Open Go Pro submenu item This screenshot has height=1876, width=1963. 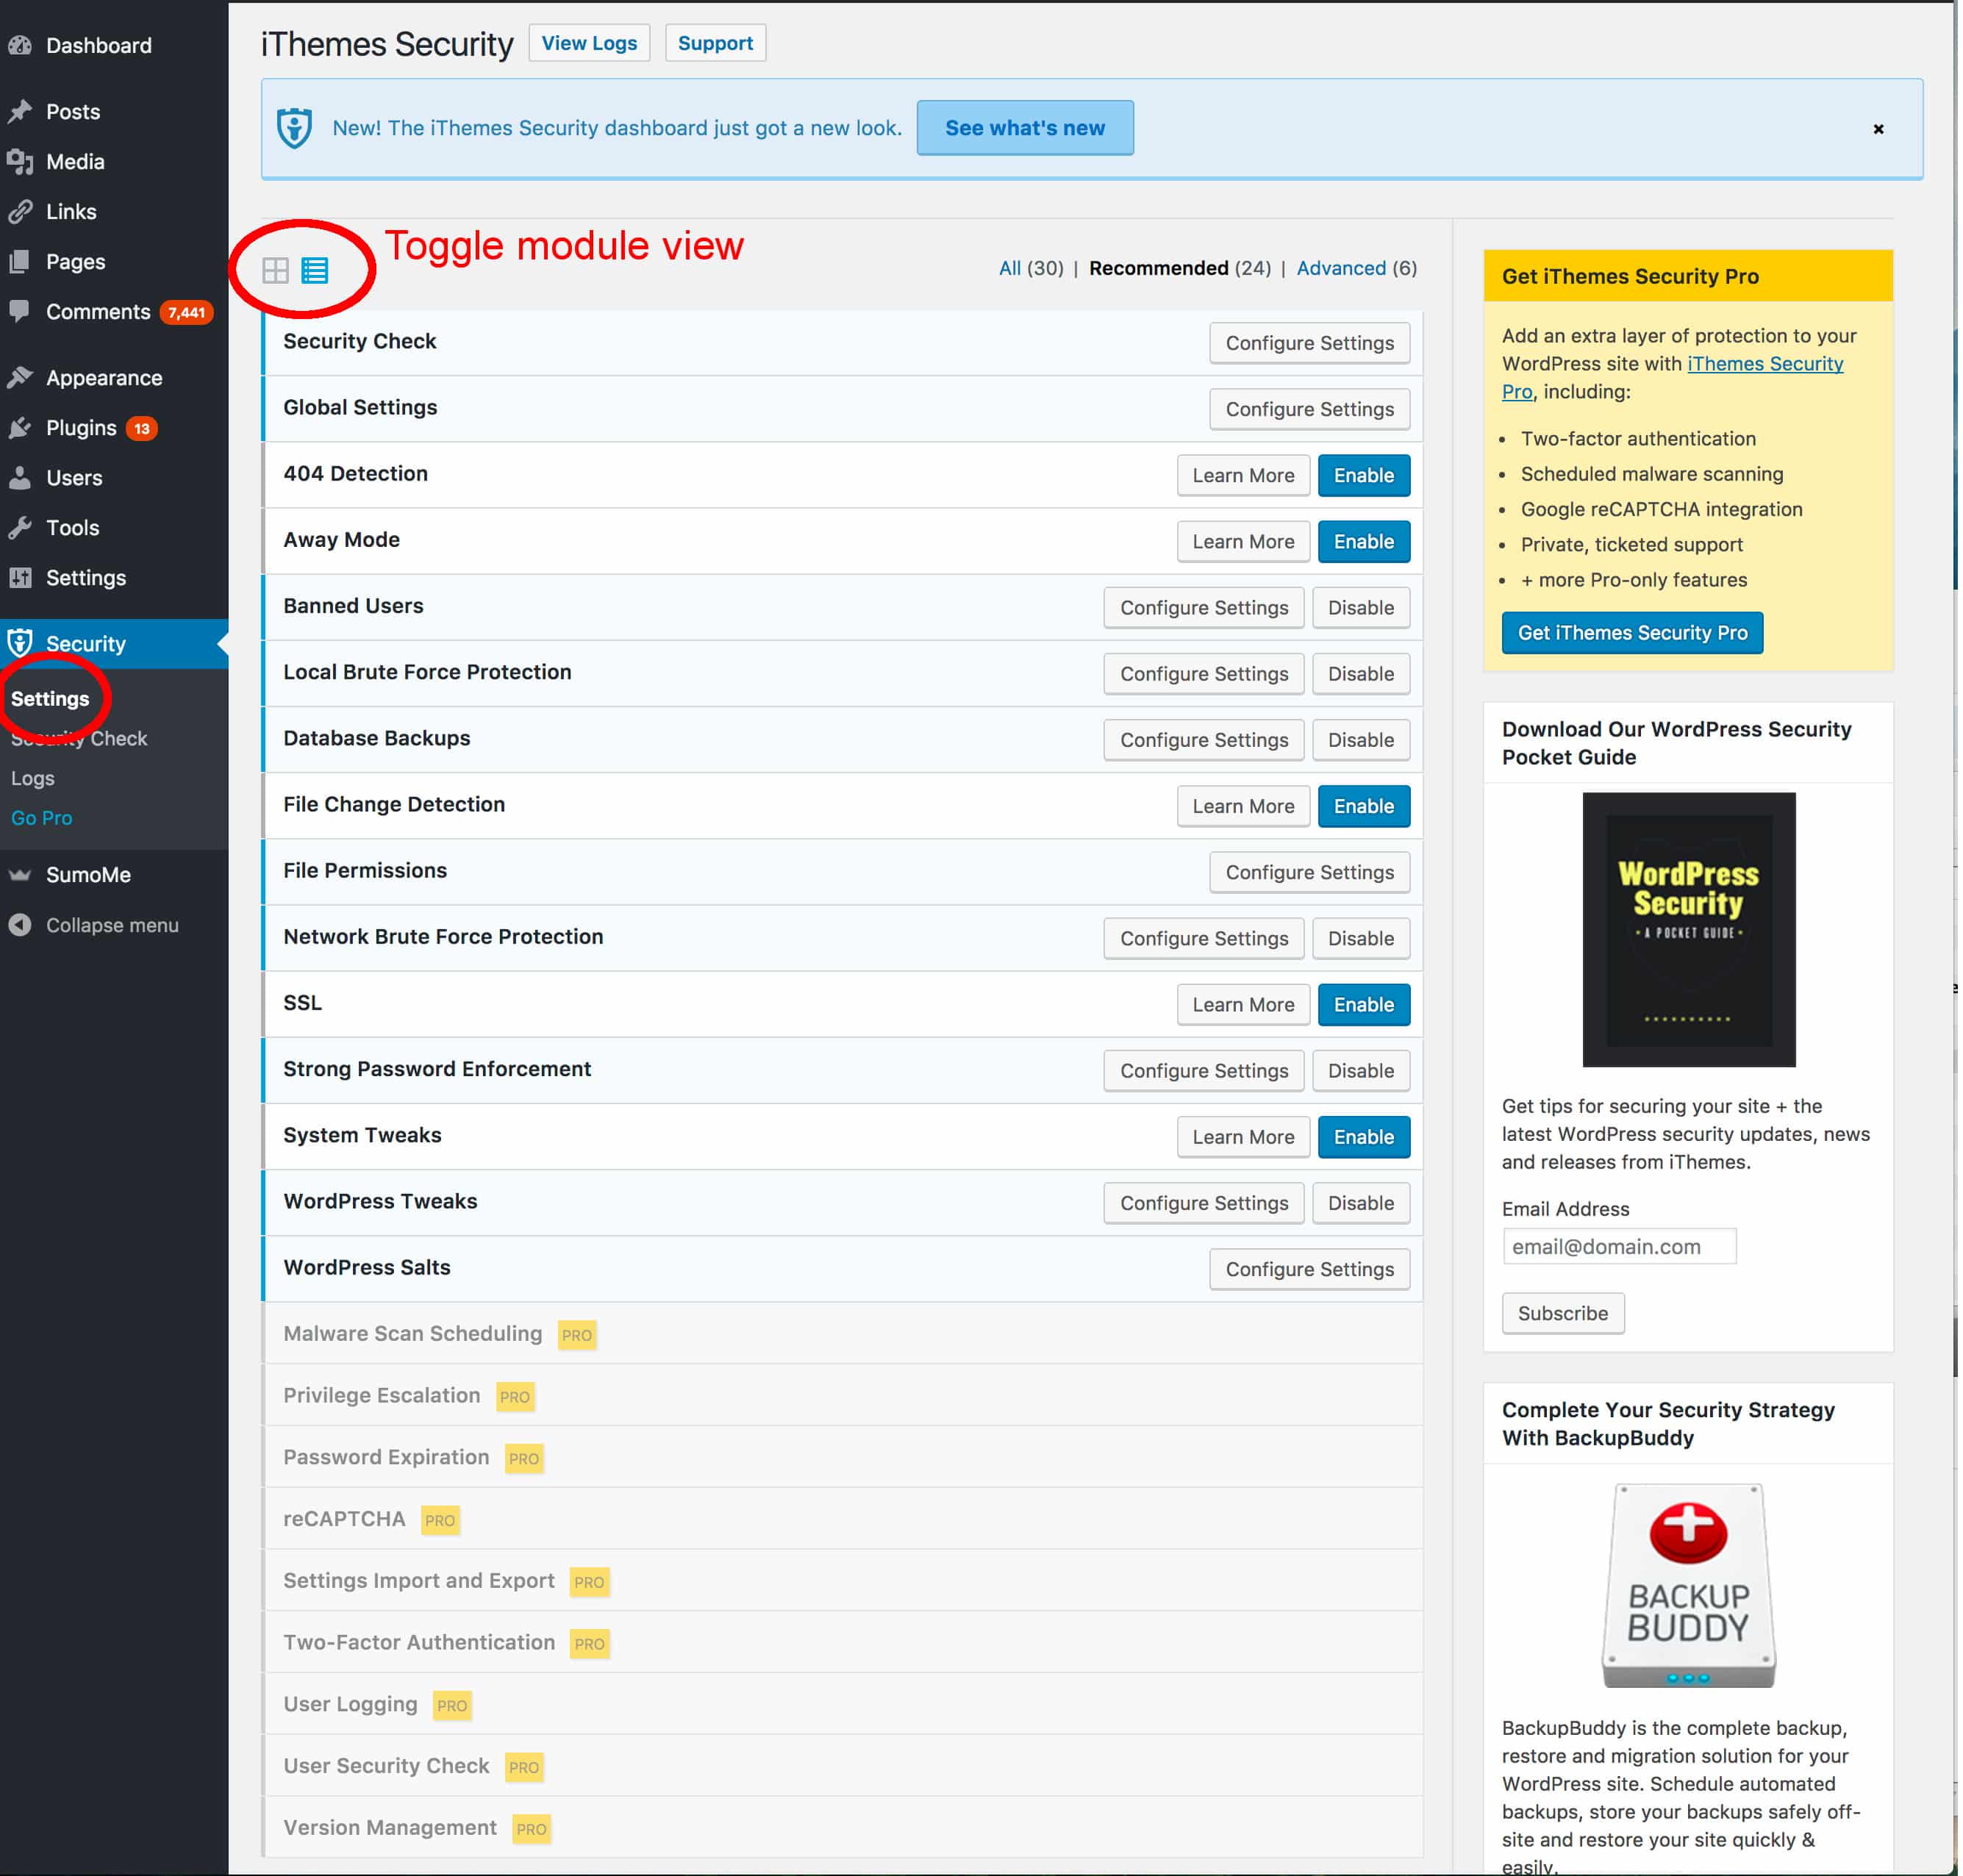[x=41, y=817]
